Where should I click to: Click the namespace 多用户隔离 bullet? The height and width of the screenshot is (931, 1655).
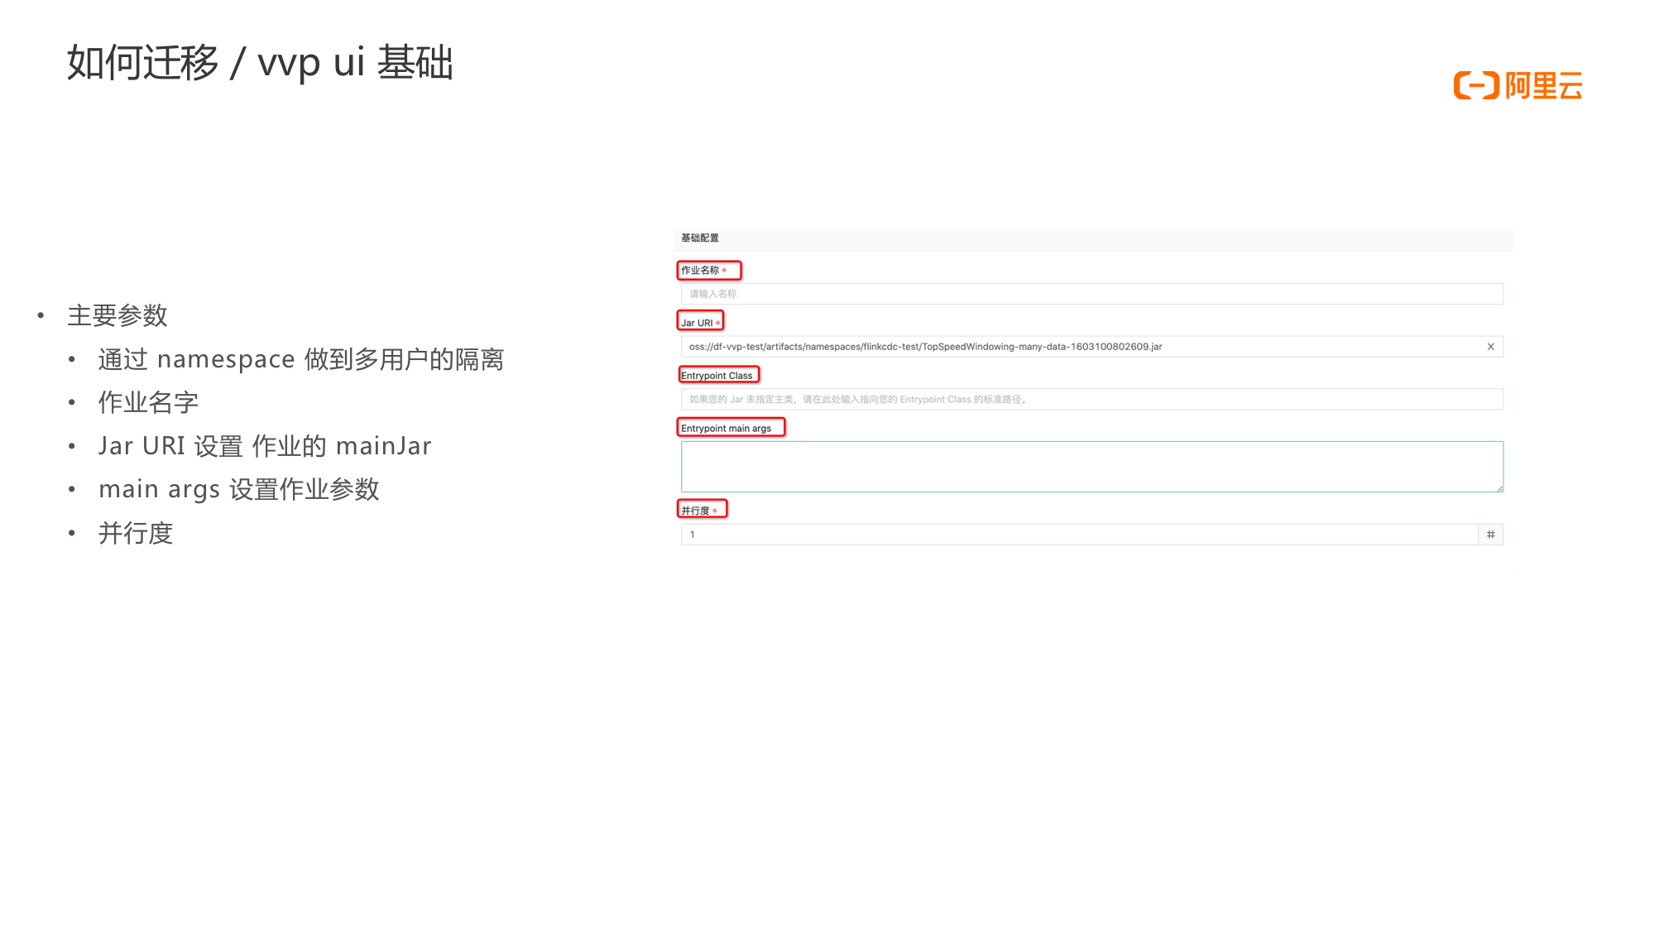[x=301, y=359]
